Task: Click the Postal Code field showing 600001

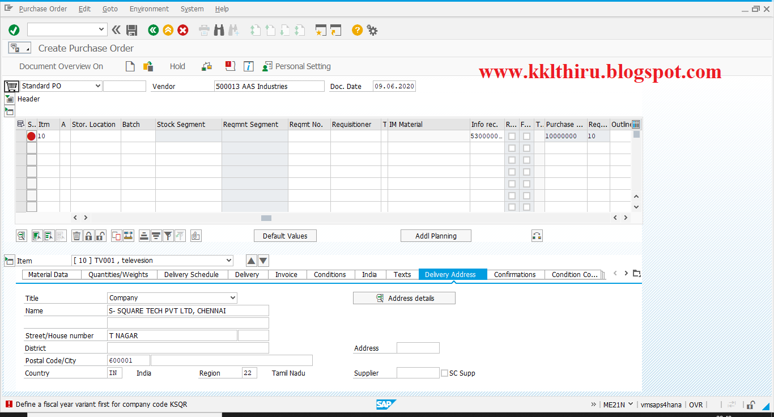Action: pos(129,360)
